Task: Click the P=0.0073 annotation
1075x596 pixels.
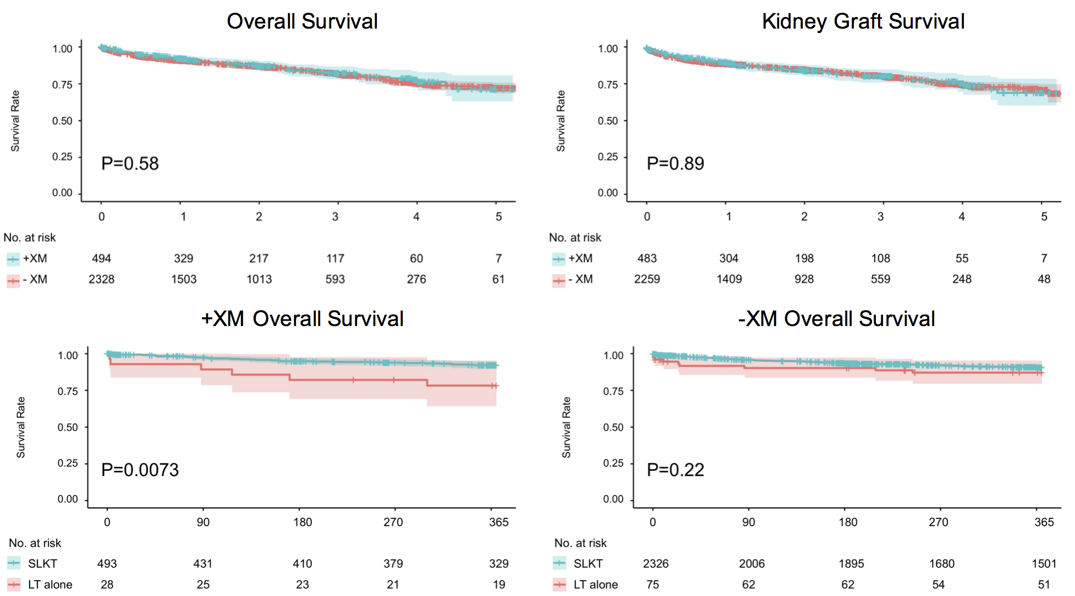Action: click(140, 470)
